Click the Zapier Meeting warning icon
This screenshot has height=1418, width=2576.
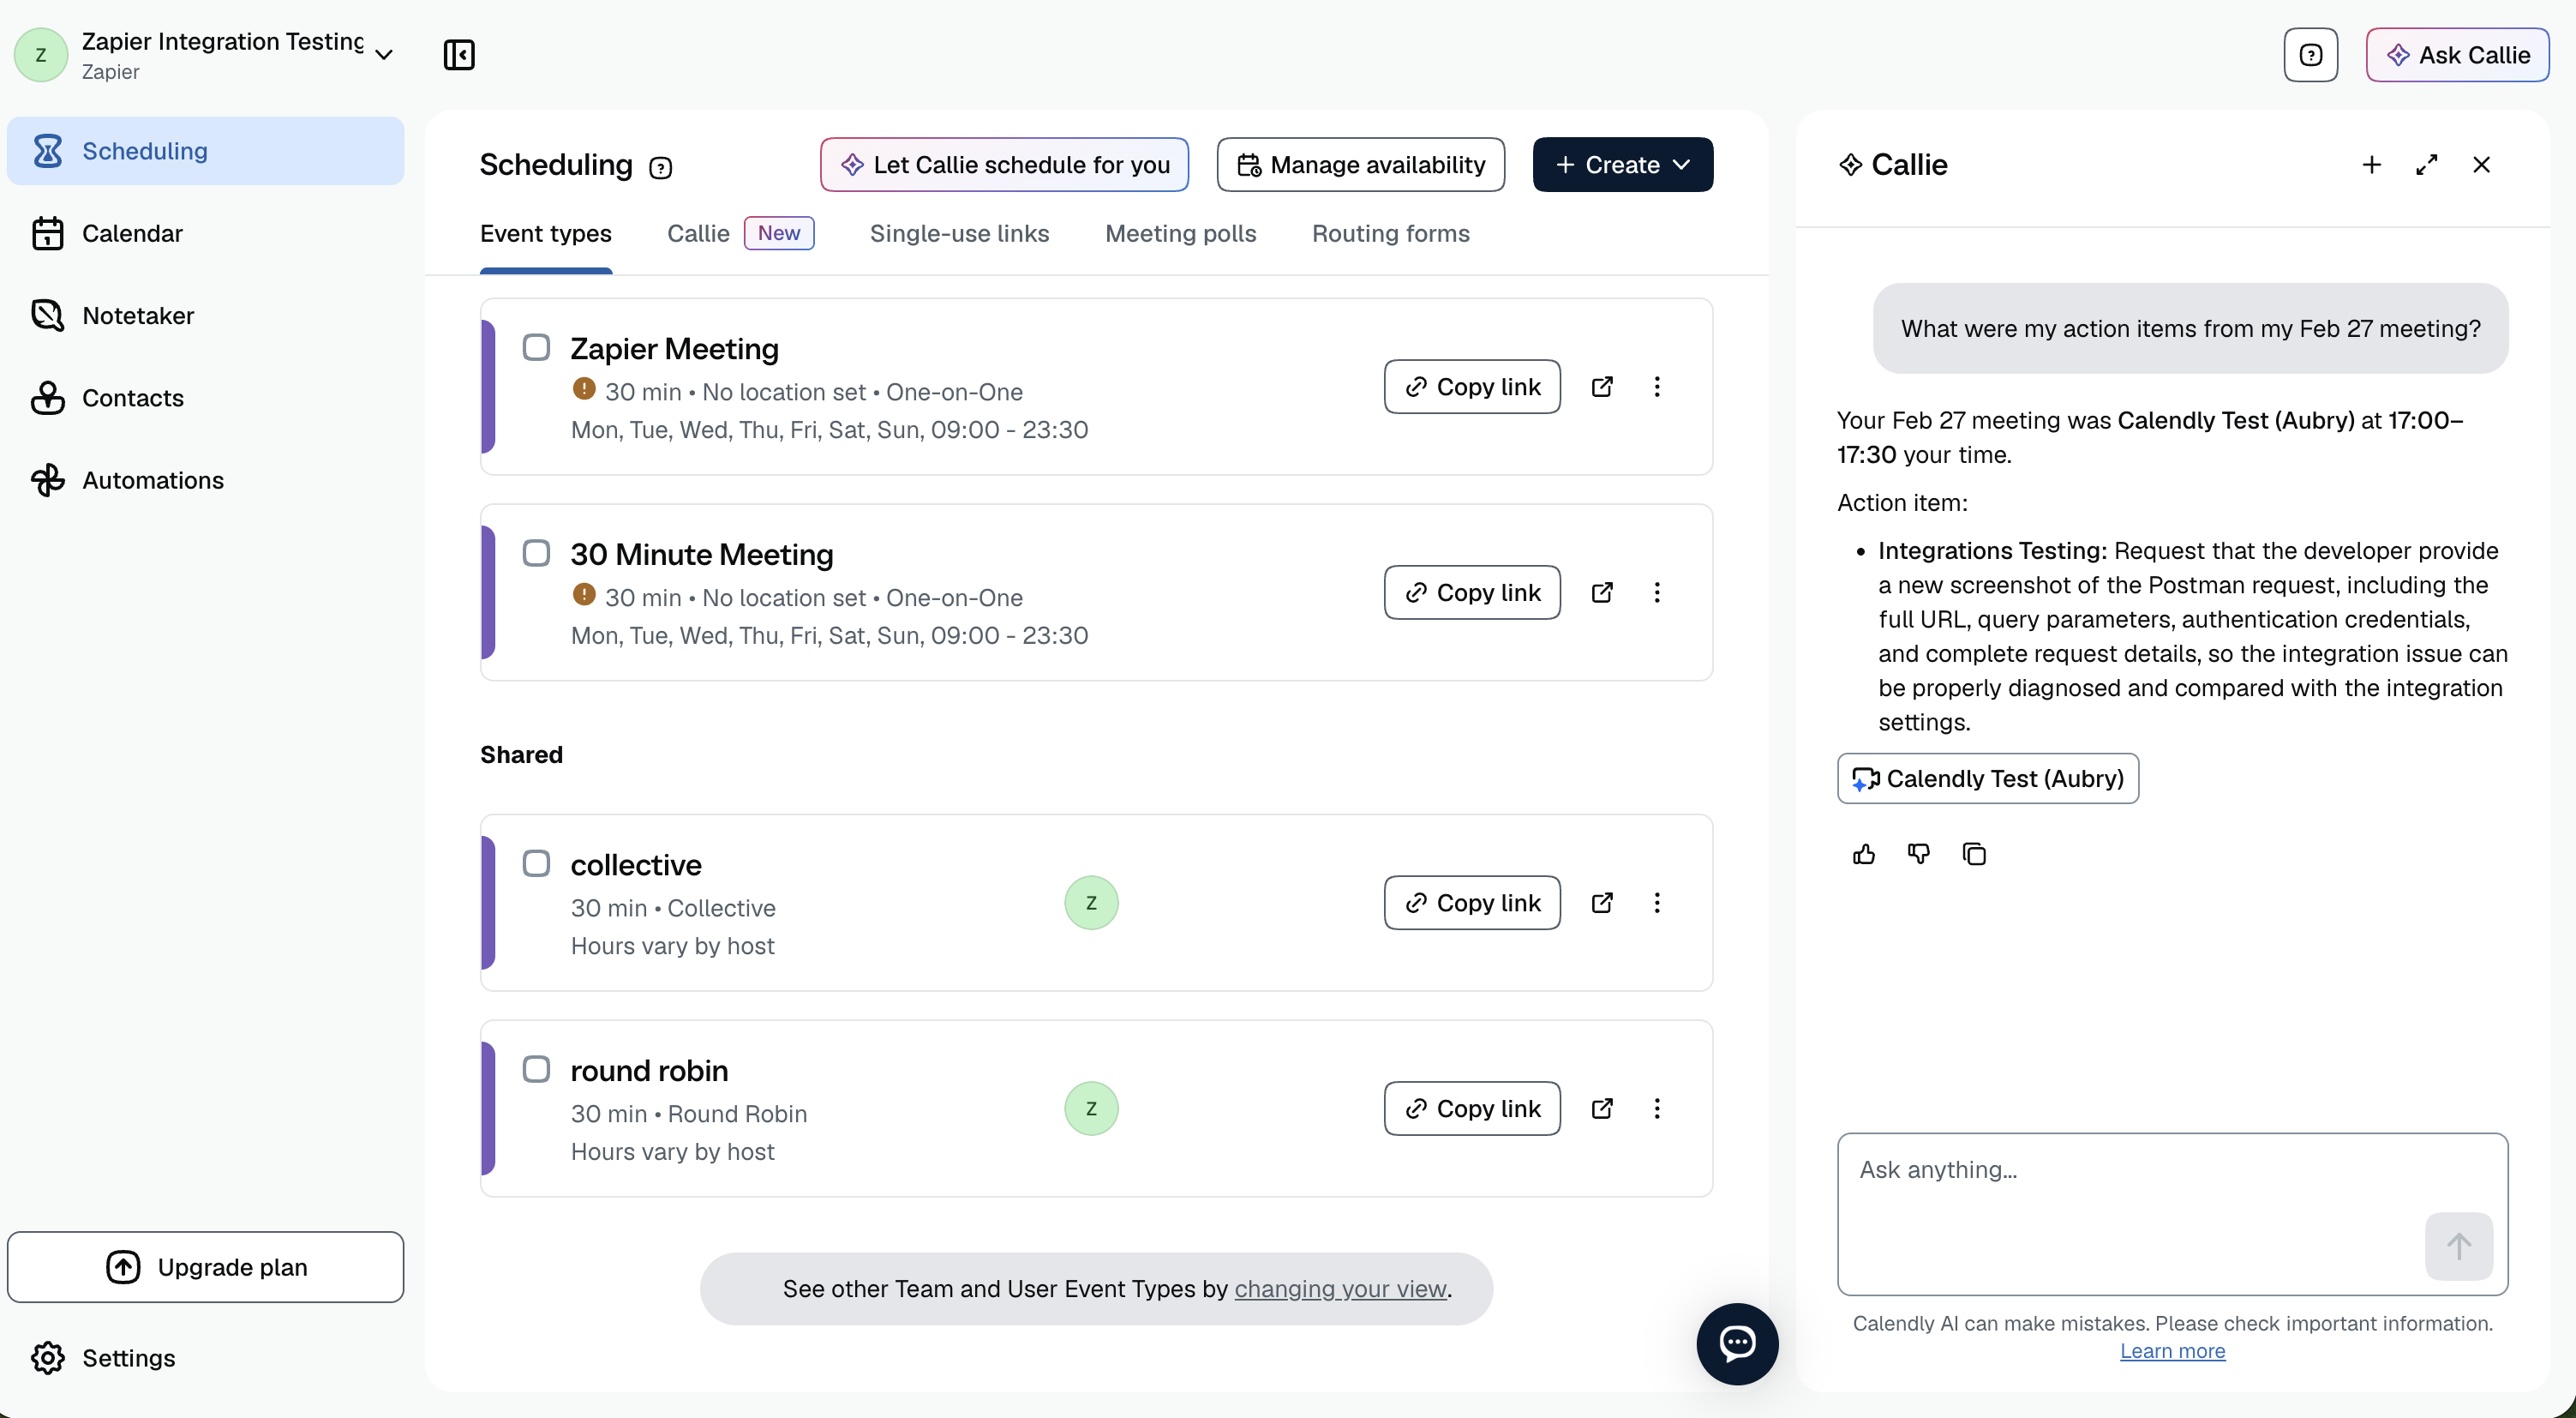584,388
